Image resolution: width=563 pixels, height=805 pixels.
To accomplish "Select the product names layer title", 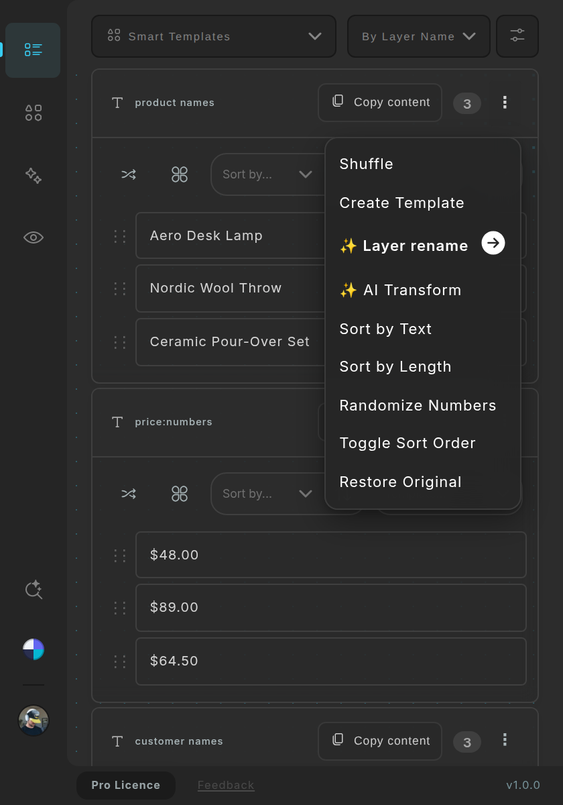I will click(175, 103).
